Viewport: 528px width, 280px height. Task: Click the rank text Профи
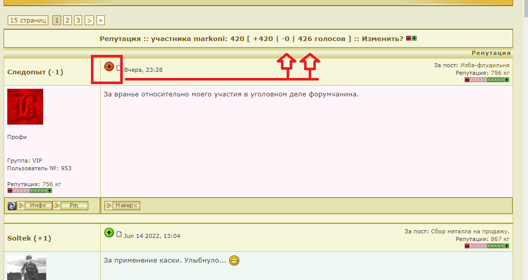[x=17, y=137]
